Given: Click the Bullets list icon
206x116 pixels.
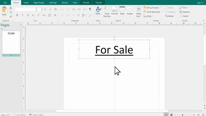Looking at the screenshot, I should pyautogui.click(x=63, y=9).
